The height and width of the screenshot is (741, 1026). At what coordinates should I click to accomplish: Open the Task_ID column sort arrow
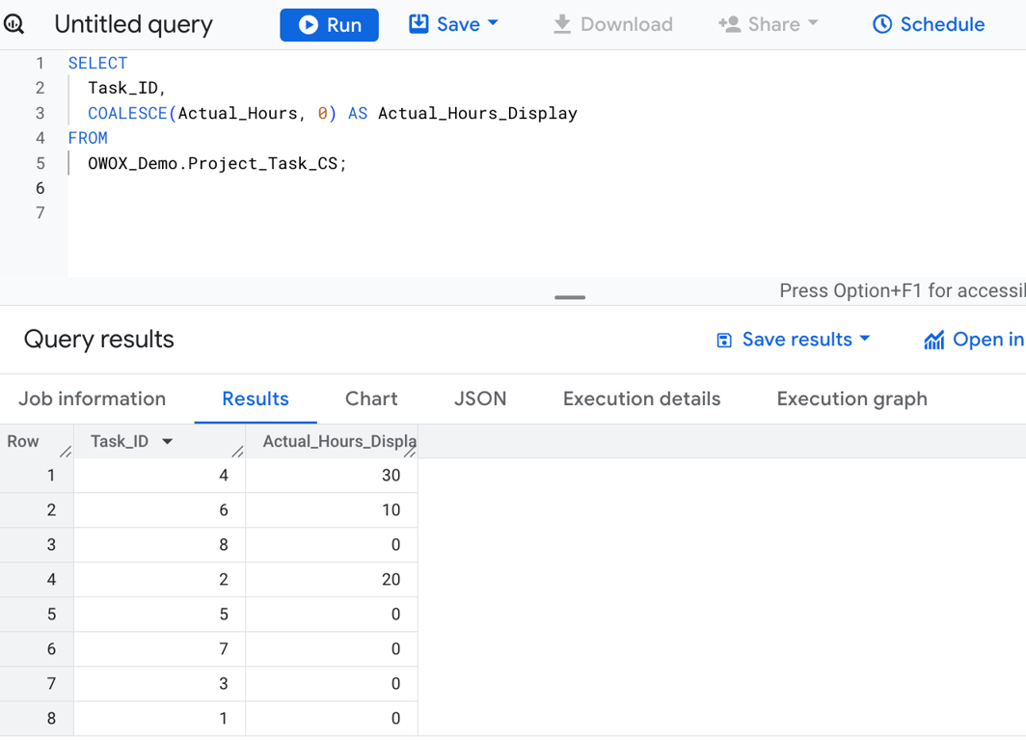[x=168, y=441]
